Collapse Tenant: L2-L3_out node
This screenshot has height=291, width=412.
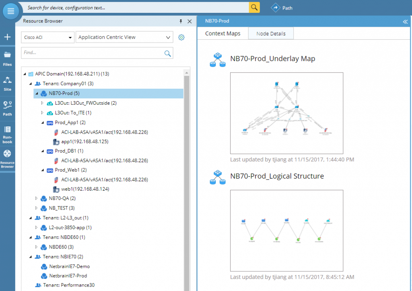31,218
